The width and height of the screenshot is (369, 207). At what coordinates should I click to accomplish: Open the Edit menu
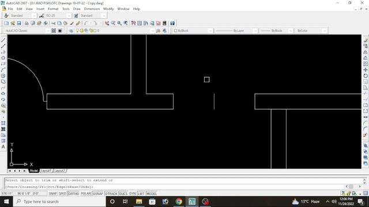coord(19,9)
